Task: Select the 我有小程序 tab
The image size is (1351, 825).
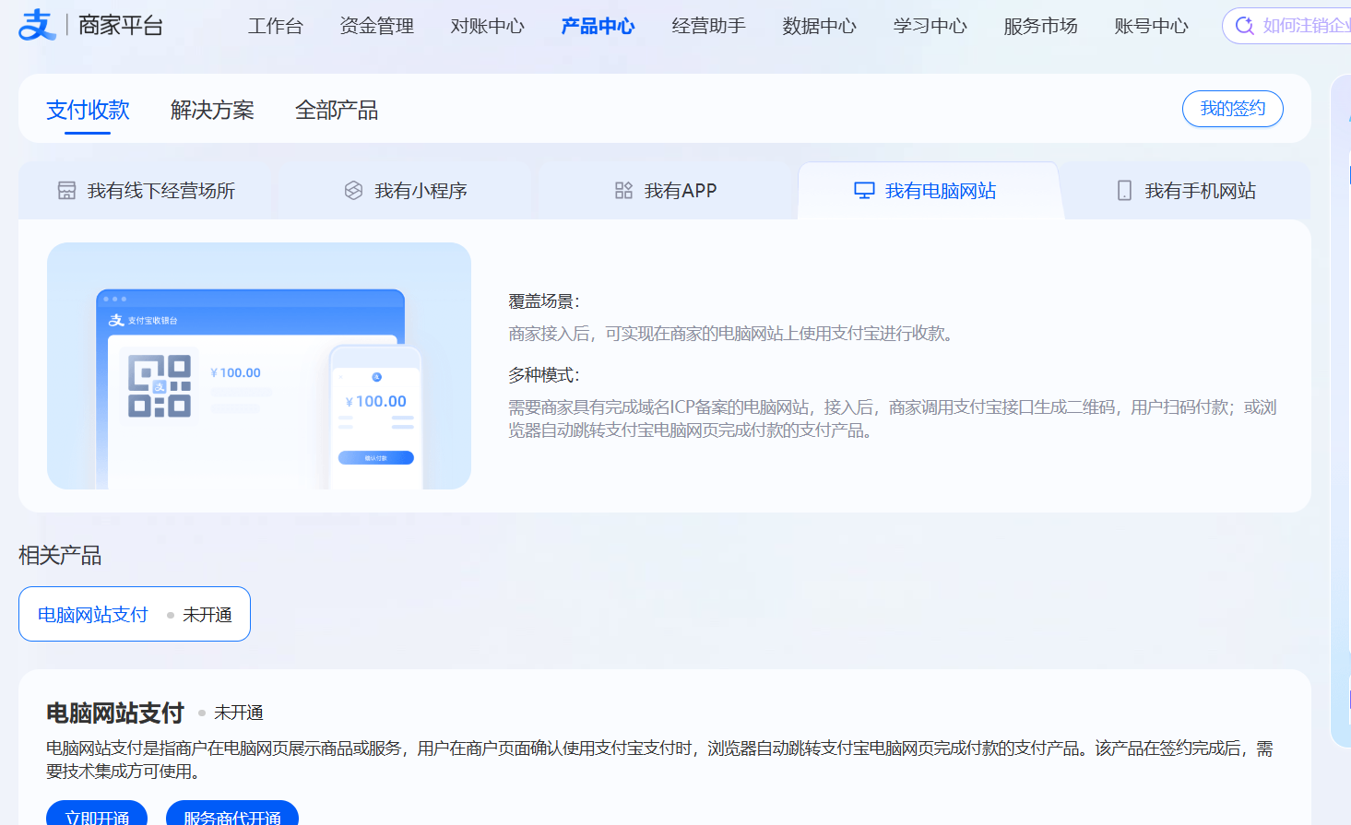Action: pos(406,191)
